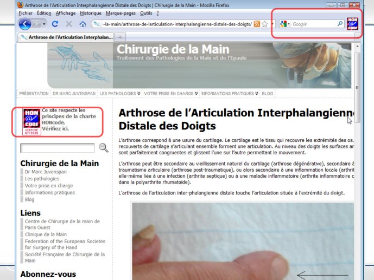Click the finger arthrosis photo
Image resolution: width=374 pixels, height=280 pixels.
[243, 241]
